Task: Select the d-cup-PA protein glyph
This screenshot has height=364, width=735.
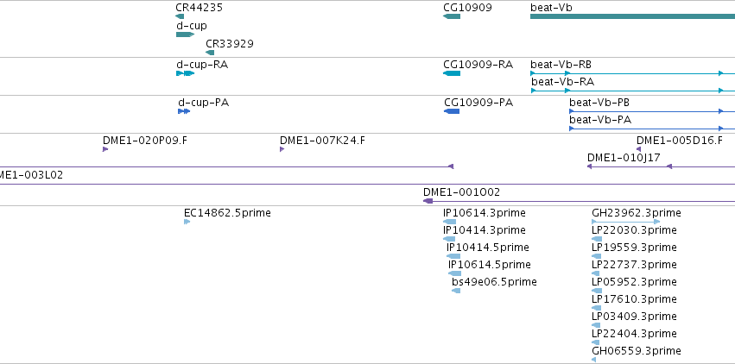Action: tap(184, 111)
